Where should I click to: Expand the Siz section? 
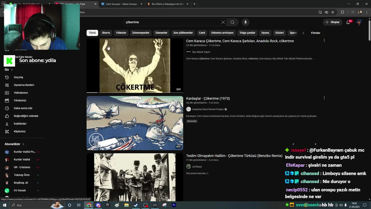9,70
